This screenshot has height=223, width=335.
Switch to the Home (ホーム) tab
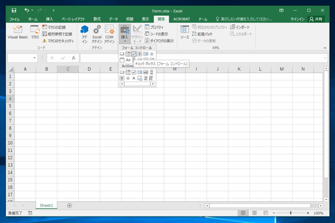tap(33, 19)
